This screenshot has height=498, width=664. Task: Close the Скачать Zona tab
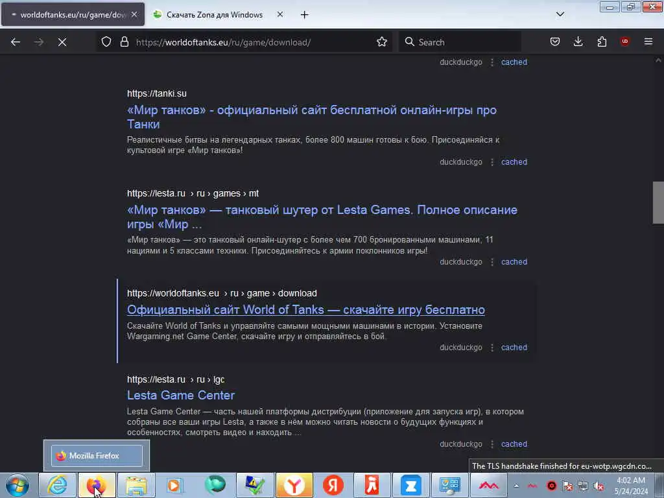point(280,14)
